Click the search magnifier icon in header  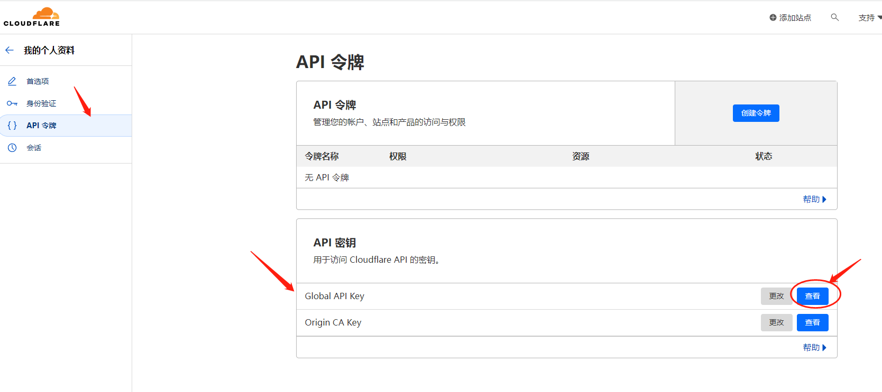coord(835,17)
